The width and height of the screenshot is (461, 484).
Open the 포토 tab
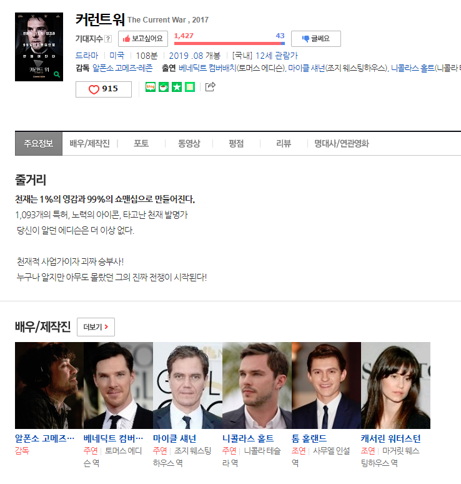click(141, 144)
